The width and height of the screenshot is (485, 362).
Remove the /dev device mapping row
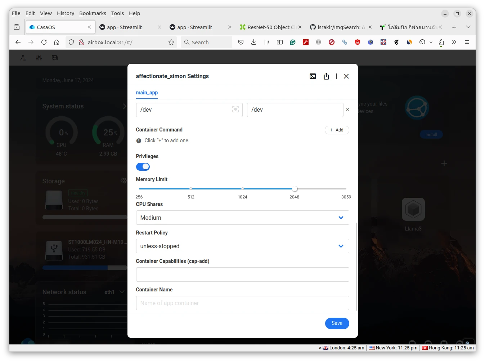click(x=347, y=110)
